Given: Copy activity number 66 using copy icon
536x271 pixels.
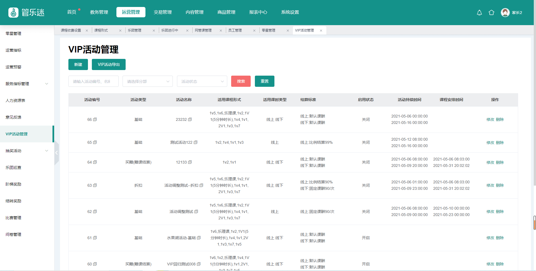Looking at the screenshot, I should pyautogui.click(x=95, y=119).
